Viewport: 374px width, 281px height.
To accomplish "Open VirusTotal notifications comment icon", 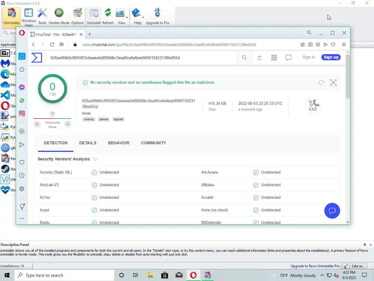I will pyautogui.click(x=289, y=58).
